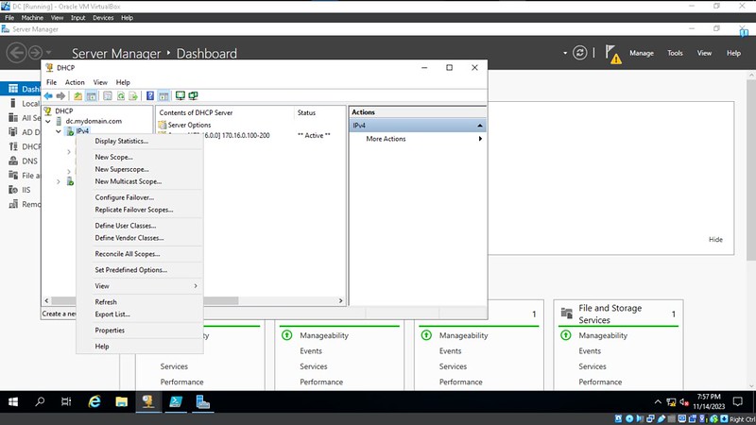
Task: Open File Explorer from taskbar
Action: pyautogui.click(x=122, y=401)
